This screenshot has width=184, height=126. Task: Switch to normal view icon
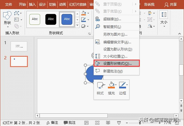87,123
